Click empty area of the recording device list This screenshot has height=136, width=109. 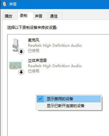click(58, 122)
